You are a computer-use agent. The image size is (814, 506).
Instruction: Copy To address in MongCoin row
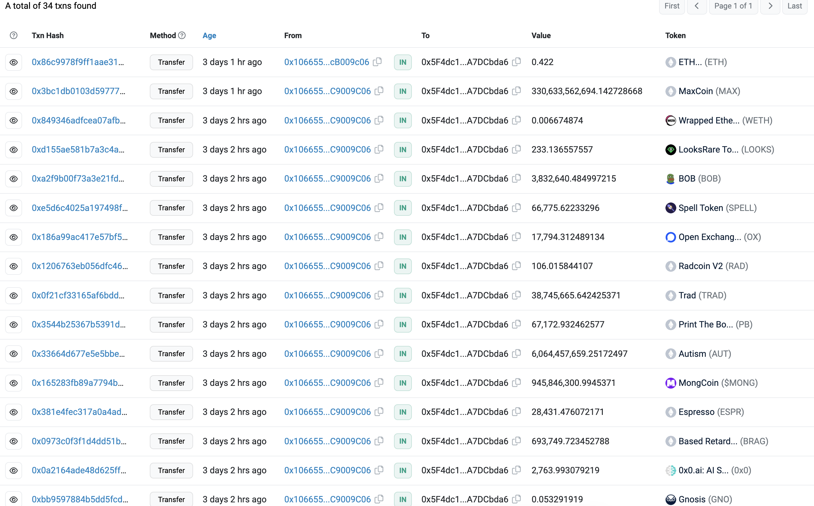[517, 383]
